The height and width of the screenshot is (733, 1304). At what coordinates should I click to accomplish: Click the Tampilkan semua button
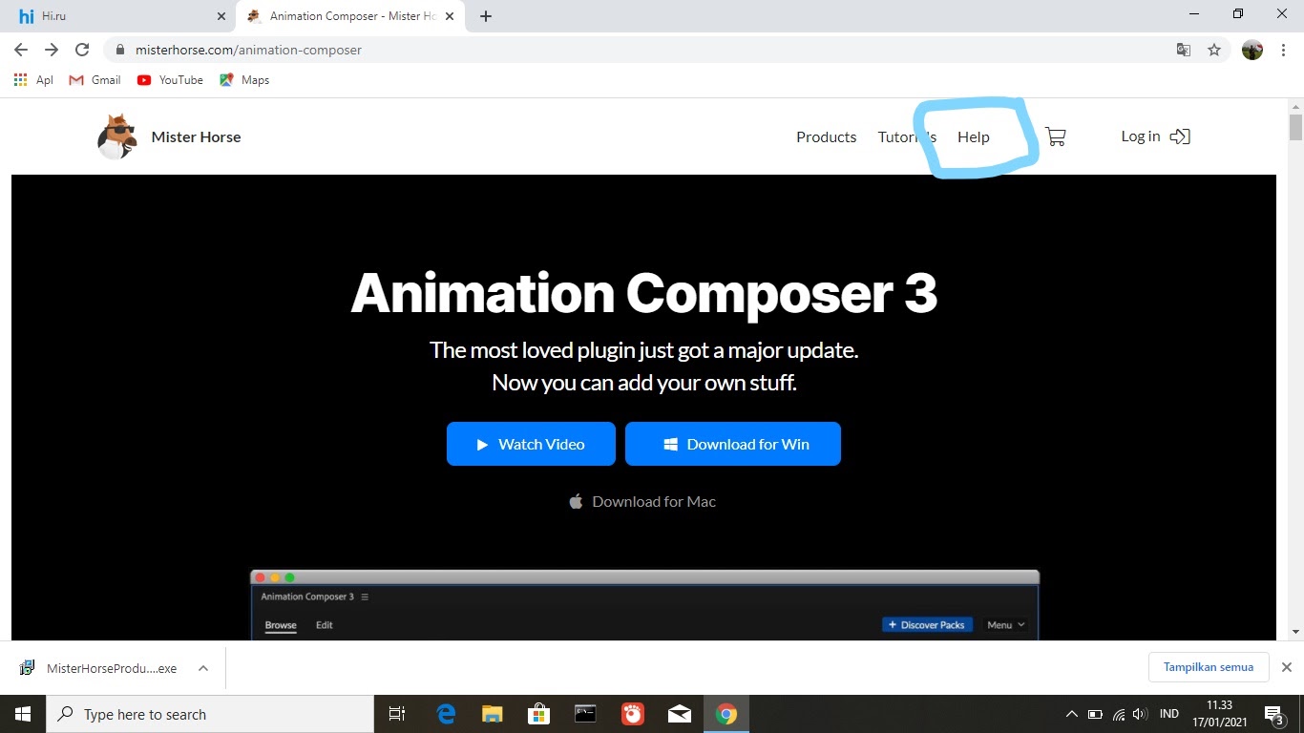tap(1209, 666)
